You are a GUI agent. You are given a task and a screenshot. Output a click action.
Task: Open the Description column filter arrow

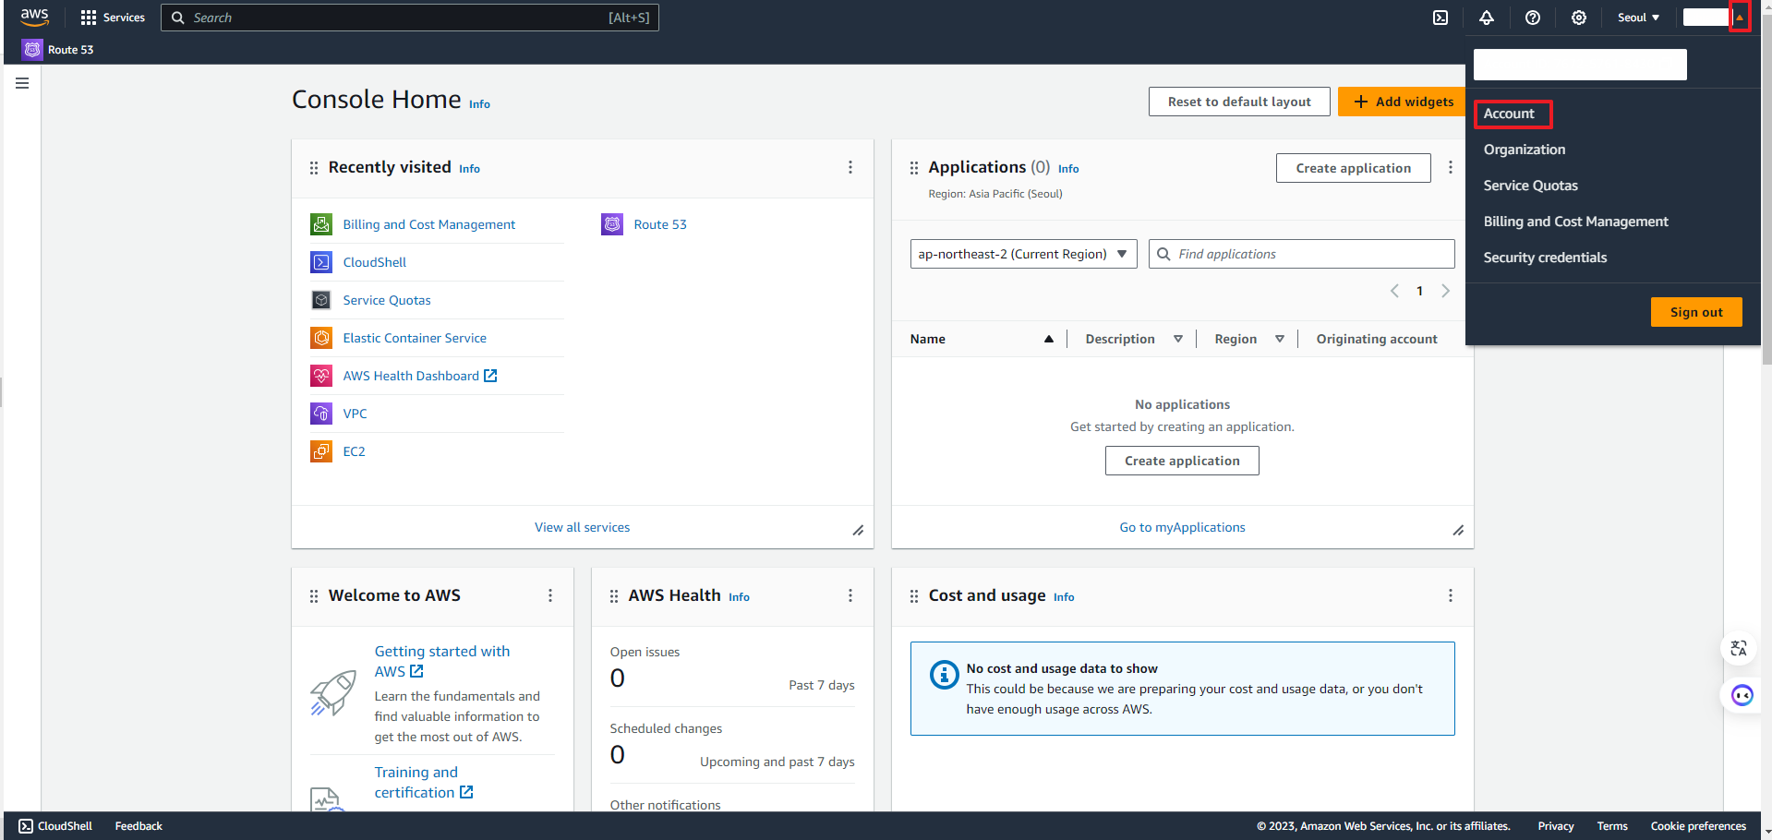point(1178,339)
